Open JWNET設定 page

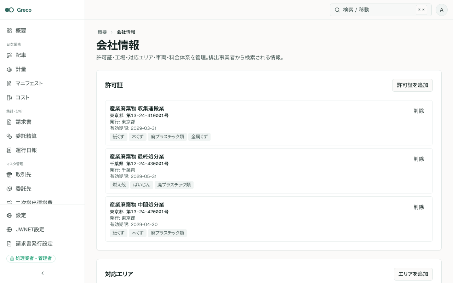[x=42, y=230]
